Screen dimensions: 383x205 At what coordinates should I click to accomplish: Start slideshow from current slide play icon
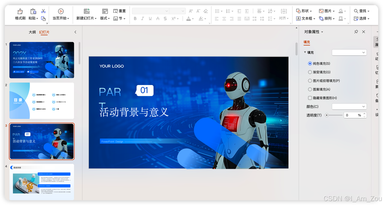tap(61, 11)
